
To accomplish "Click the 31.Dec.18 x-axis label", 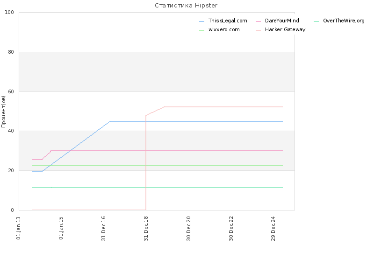I will (146, 229).
